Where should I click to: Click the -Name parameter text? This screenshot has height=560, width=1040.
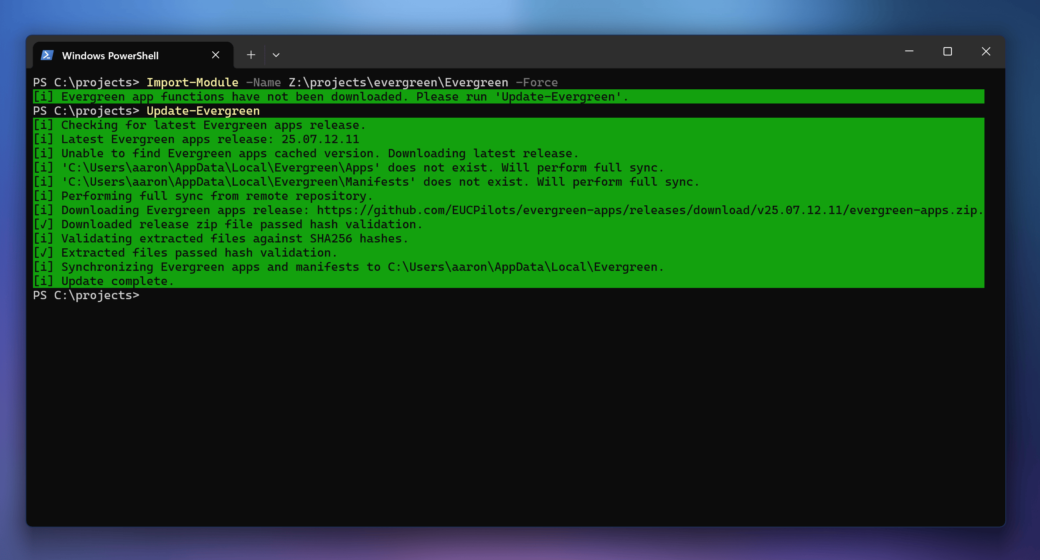click(x=263, y=83)
